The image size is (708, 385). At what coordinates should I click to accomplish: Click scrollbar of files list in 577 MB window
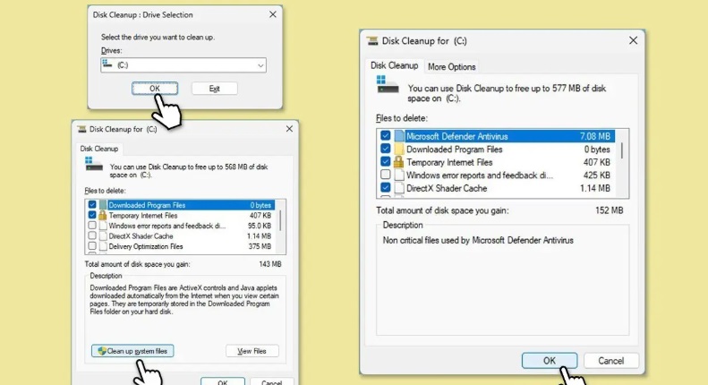622,150
